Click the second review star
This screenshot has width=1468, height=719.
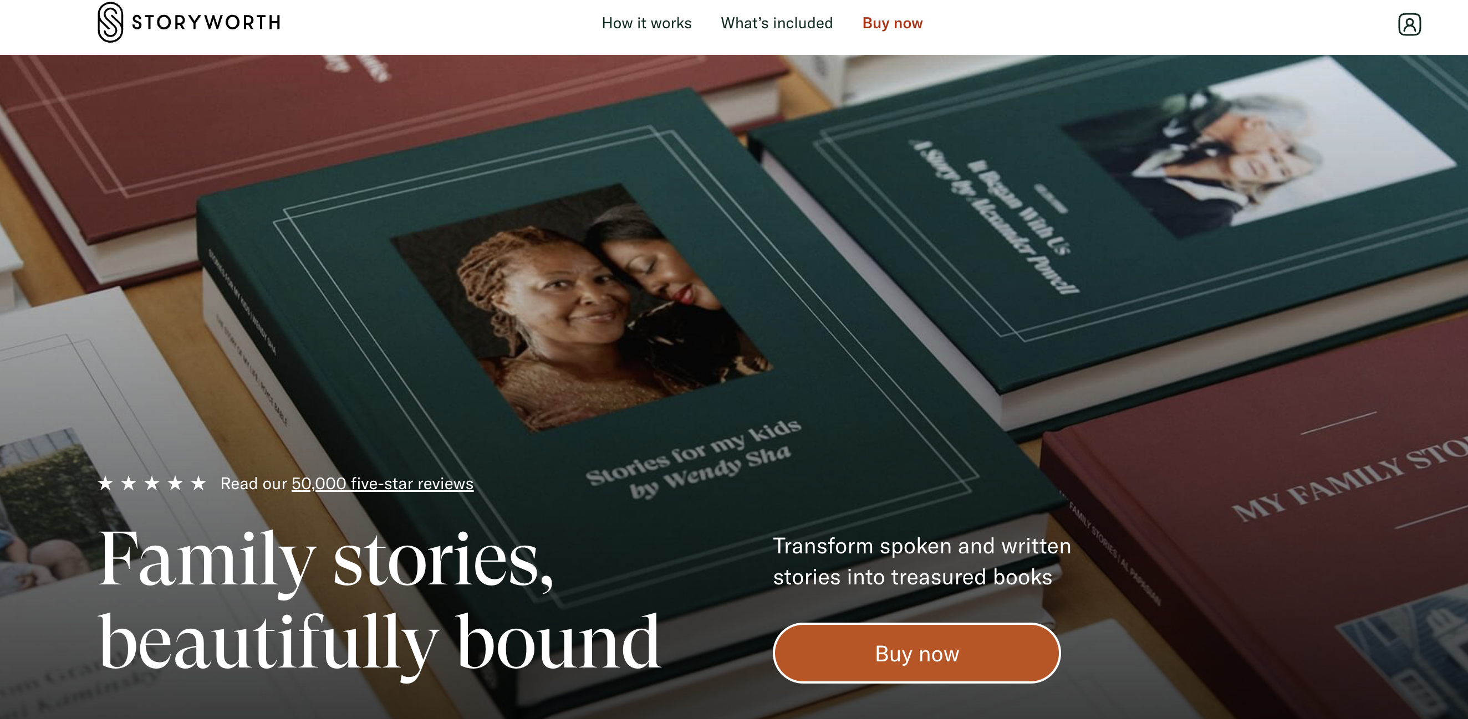[x=129, y=484]
